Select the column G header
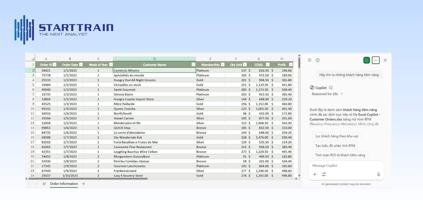Screen dimensions: 423x209 click(x=258, y=59)
